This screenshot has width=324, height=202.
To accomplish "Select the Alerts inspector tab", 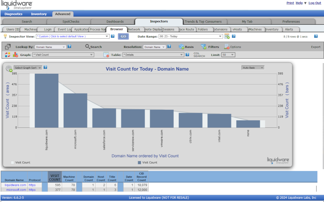I will [289, 30].
